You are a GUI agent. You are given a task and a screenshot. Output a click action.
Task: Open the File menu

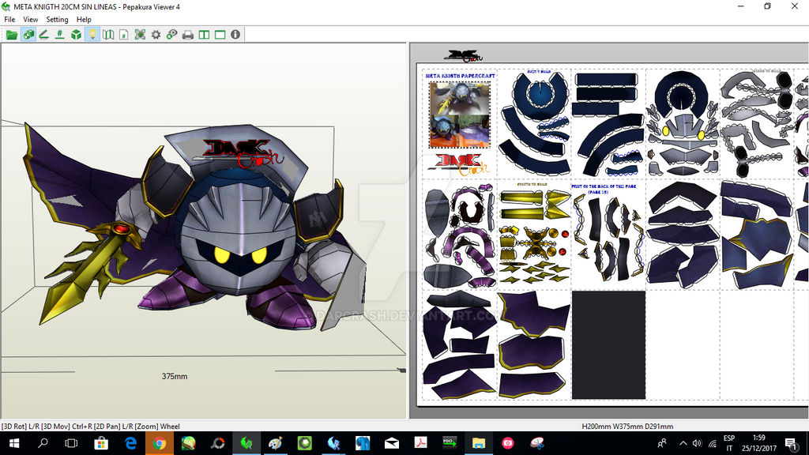pos(9,19)
